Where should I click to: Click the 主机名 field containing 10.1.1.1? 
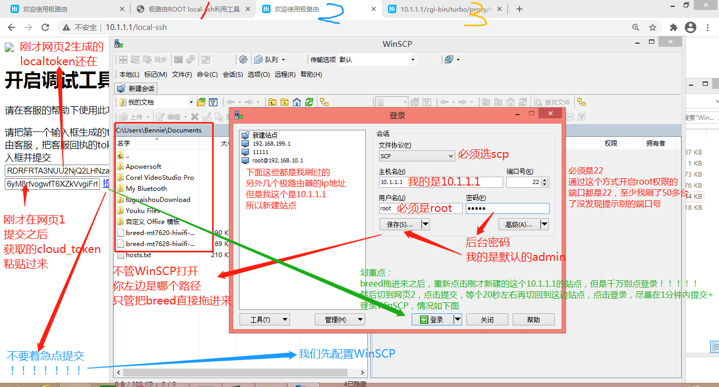click(x=441, y=182)
